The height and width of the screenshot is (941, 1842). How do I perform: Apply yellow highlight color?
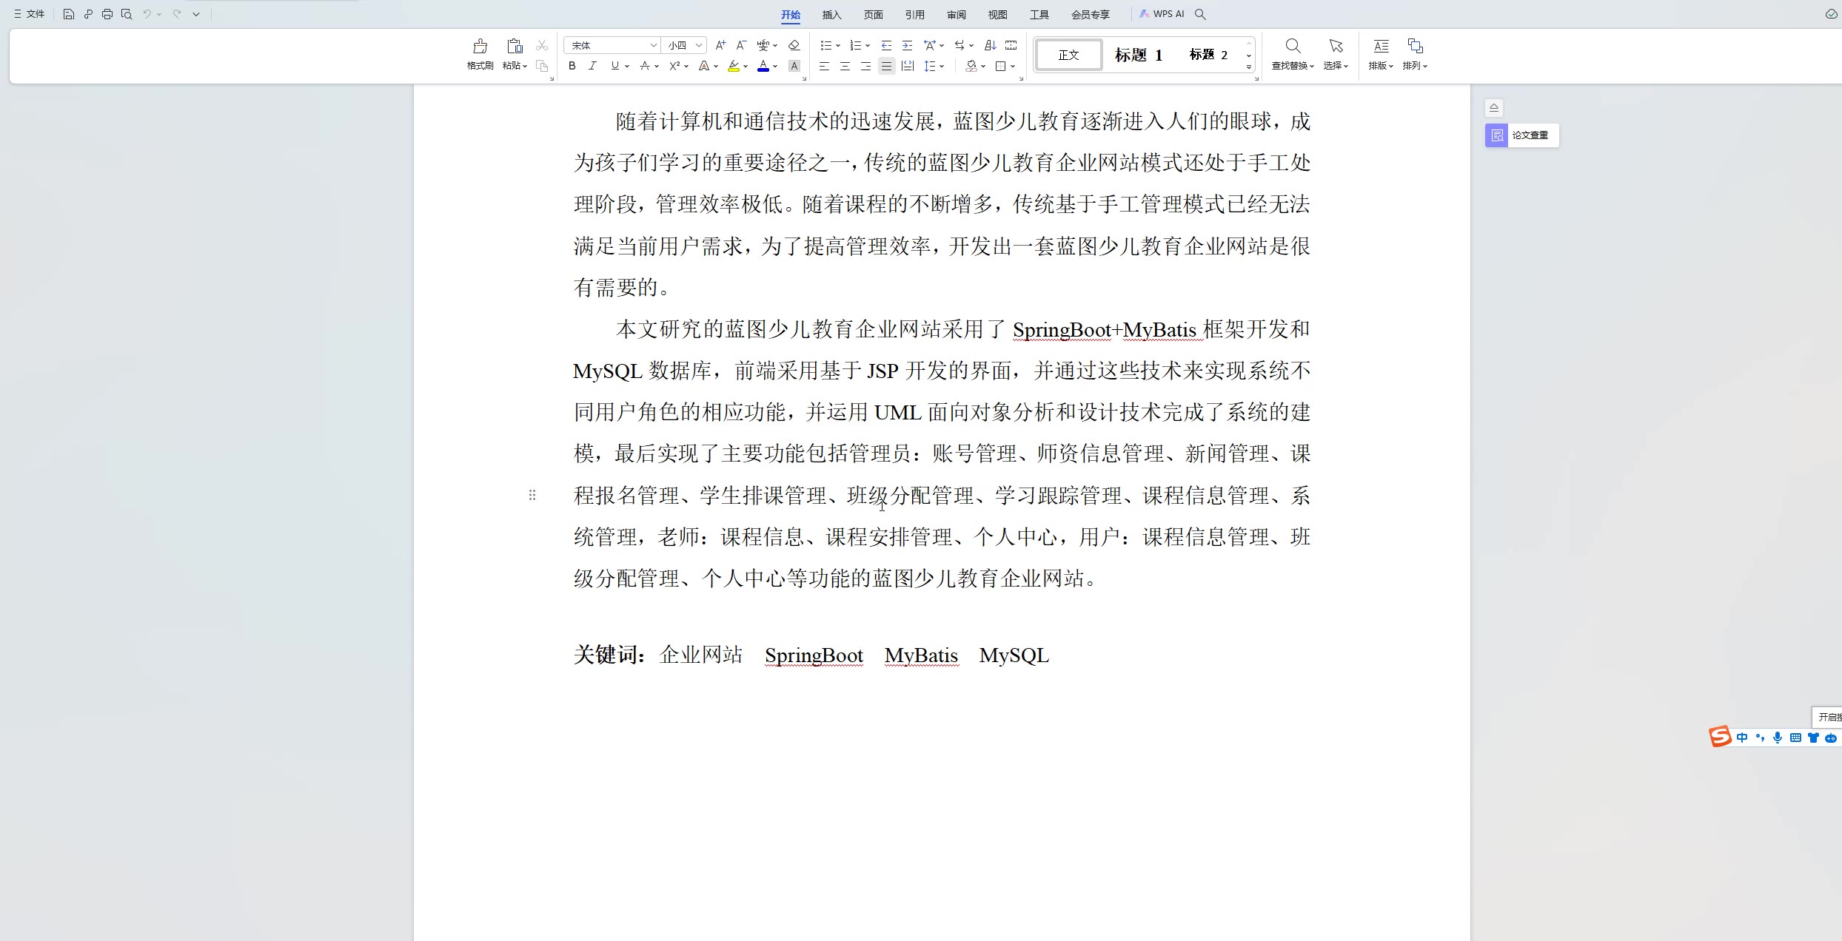tap(733, 66)
